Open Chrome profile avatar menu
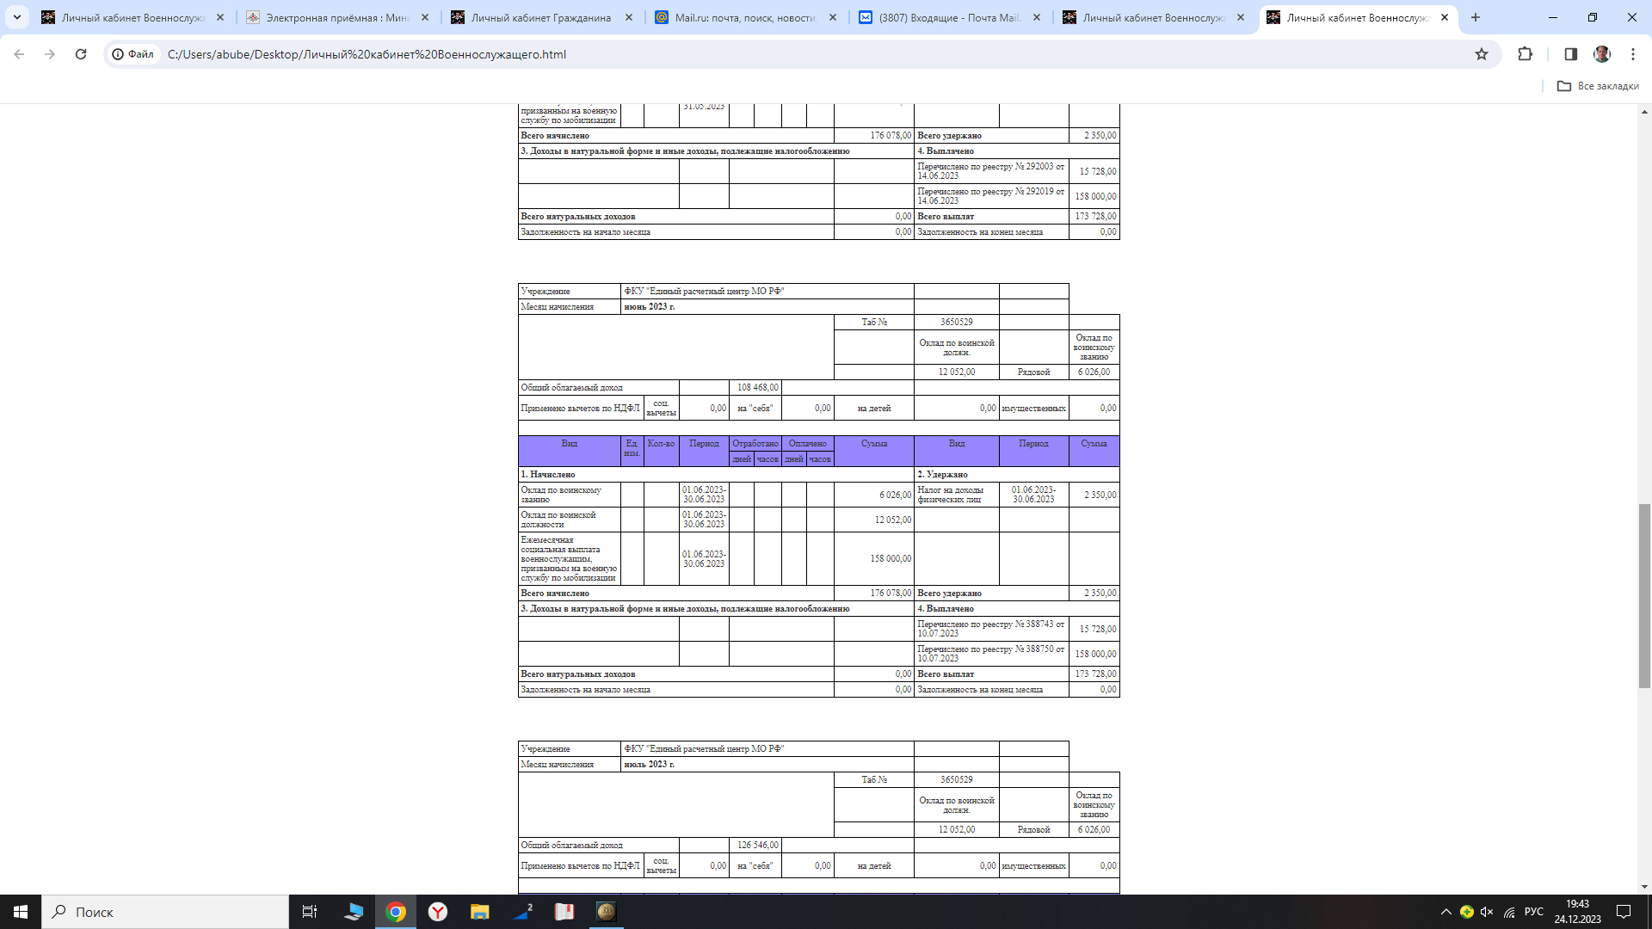 [x=1602, y=54]
